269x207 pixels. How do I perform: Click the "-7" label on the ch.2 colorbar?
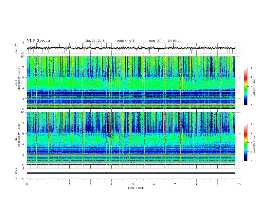tap(251, 161)
